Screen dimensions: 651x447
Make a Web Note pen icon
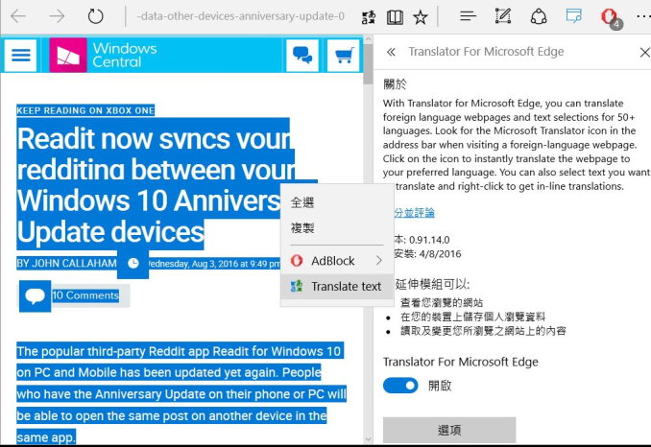pos(503,16)
